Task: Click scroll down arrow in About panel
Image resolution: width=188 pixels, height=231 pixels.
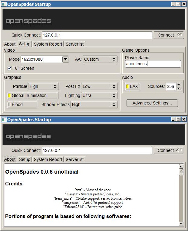Action: pyautogui.click(x=181, y=224)
